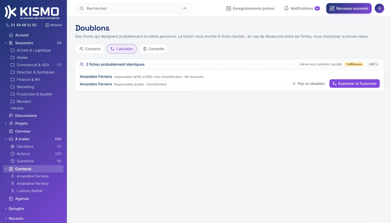This screenshot has width=391, height=223.
Task: Collapse the Souvenirs section chevron
Action: (6, 43)
